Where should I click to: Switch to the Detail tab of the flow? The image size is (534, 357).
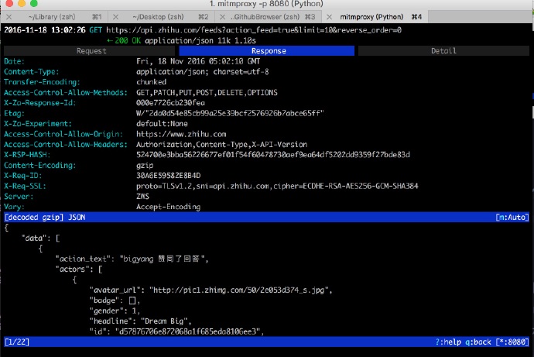(x=443, y=50)
